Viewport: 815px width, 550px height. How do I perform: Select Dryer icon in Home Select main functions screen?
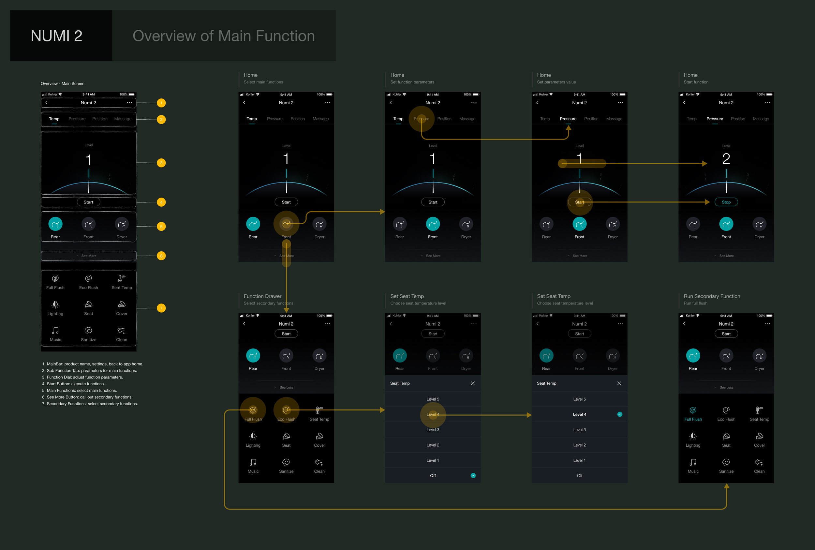click(x=319, y=224)
